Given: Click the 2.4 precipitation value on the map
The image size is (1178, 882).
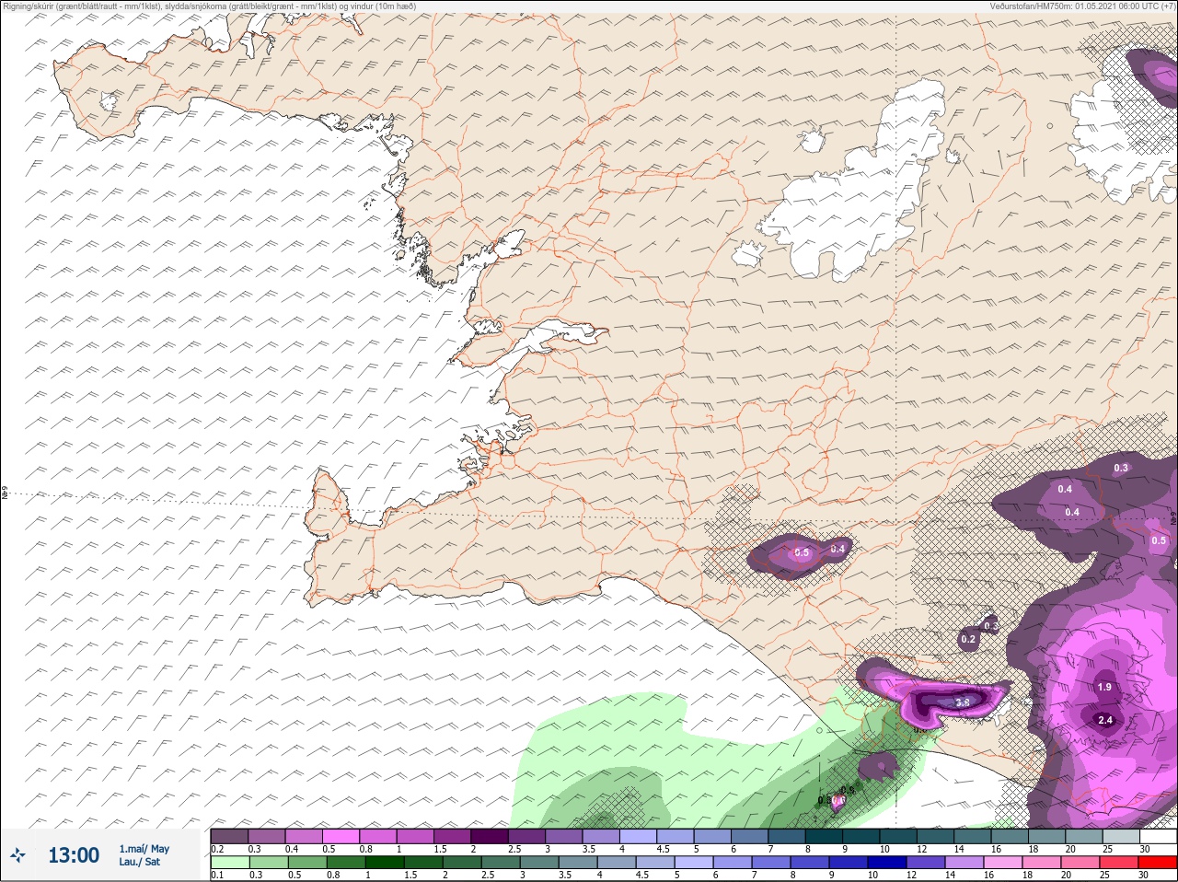Looking at the screenshot, I should click(1105, 720).
